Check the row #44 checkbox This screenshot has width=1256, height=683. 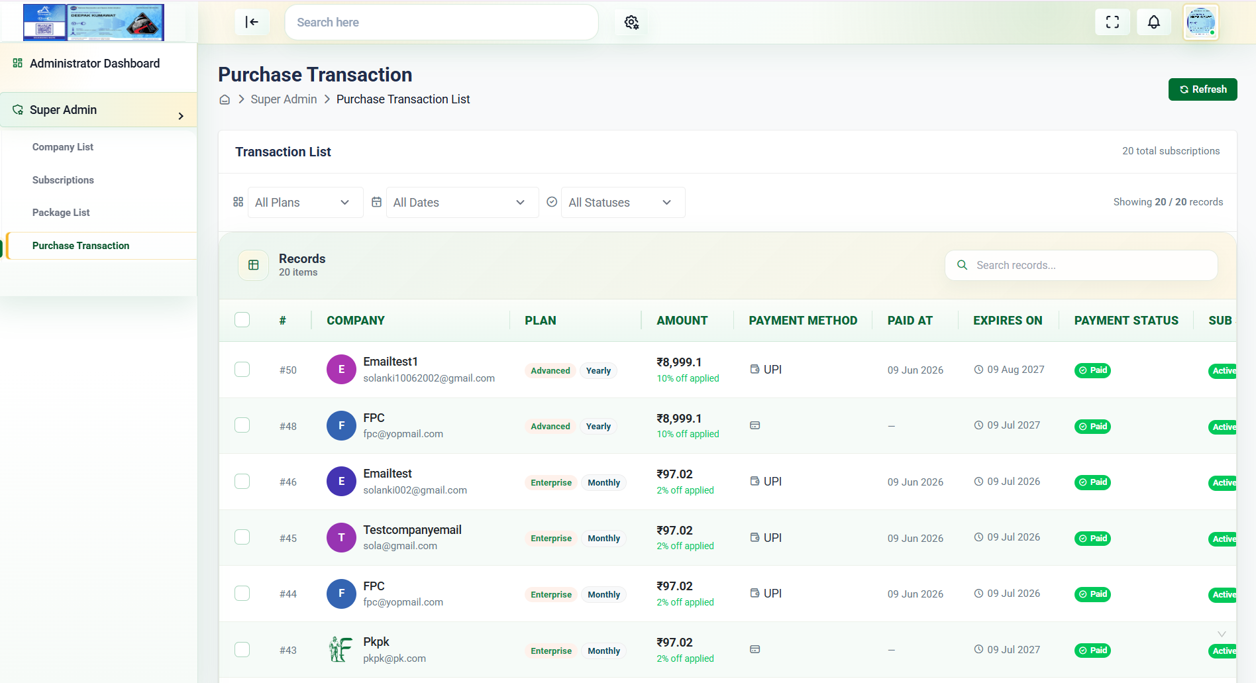pyautogui.click(x=242, y=594)
